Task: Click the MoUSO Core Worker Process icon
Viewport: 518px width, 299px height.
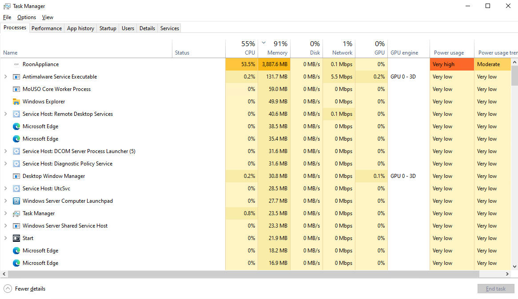Action: click(x=16, y=89)
